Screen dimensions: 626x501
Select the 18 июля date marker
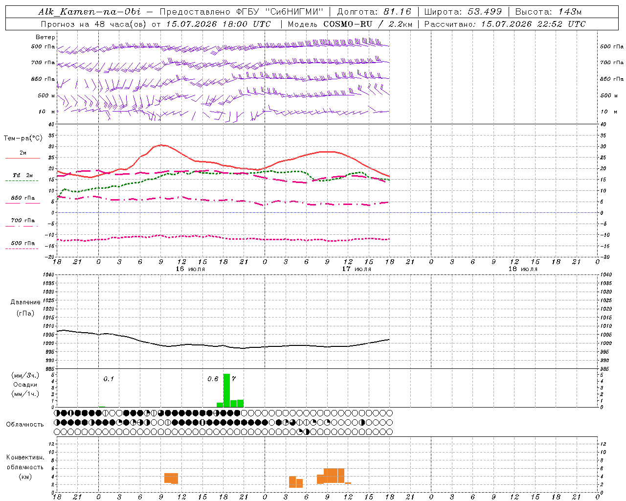(x=523, y=269)
